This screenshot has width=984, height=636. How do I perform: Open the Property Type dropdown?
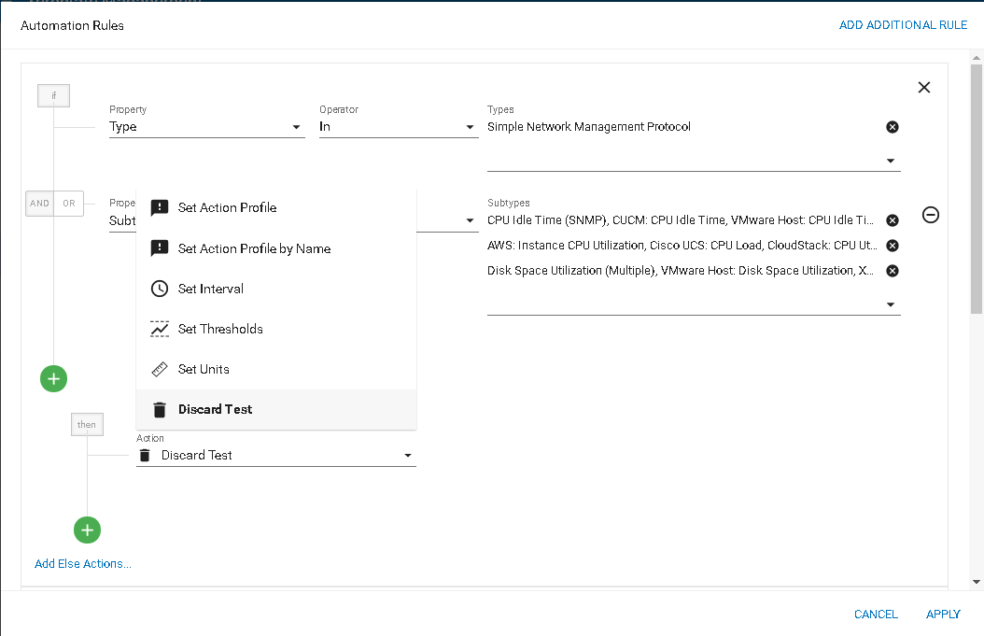click(207, 127)
